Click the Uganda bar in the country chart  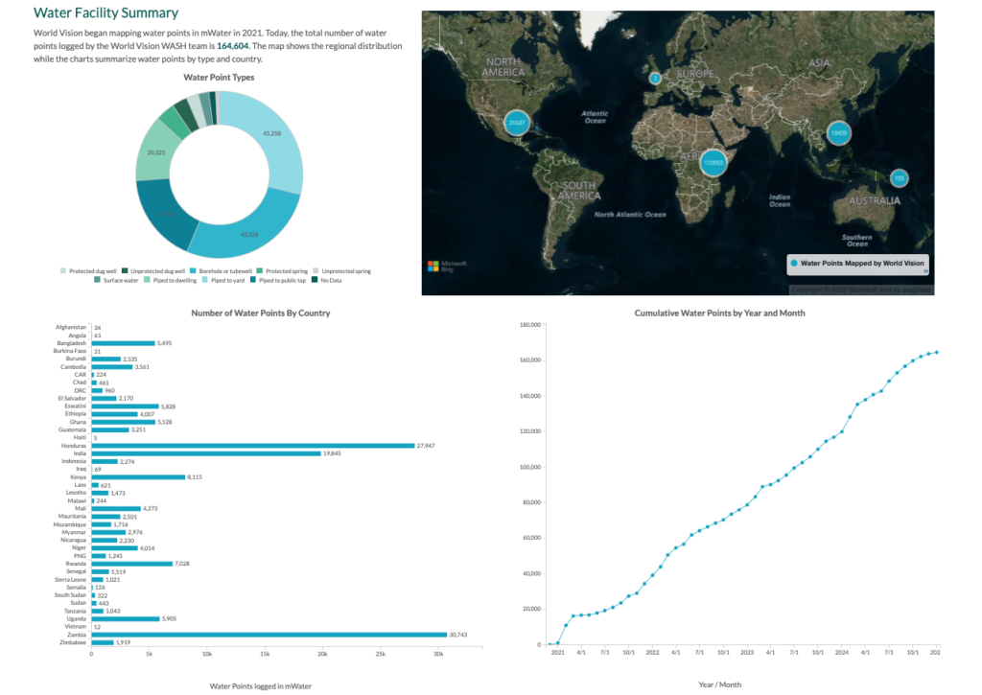[x=126, y=618]
